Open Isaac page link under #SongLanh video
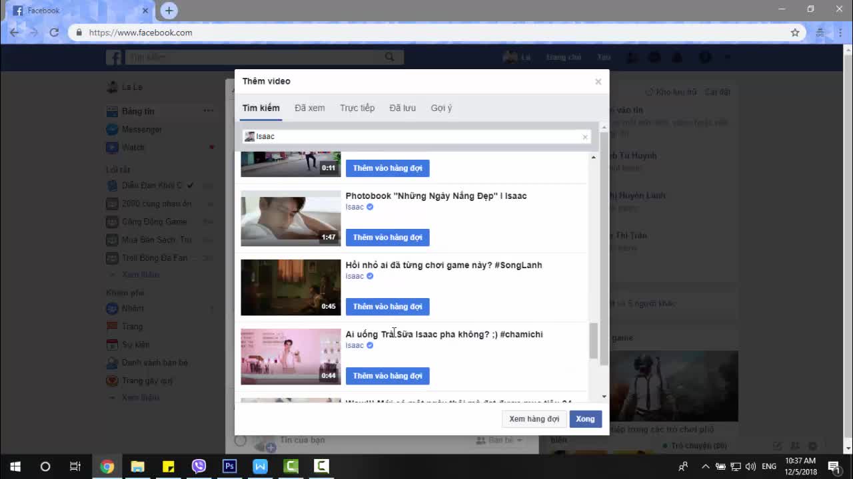This screenshot has width=853, height=479. (355, 276)
